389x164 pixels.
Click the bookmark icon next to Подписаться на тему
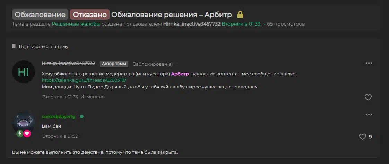[x=14, y=46]
